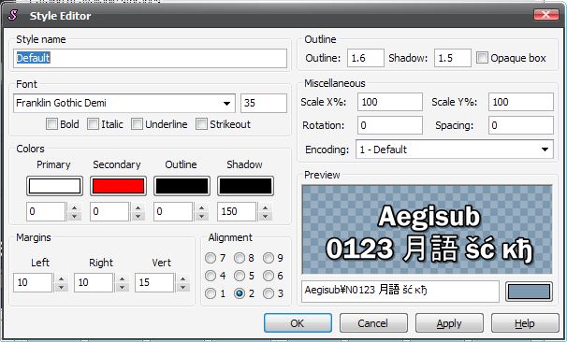Click the Shadow depth field 1.5

[453, 58]
